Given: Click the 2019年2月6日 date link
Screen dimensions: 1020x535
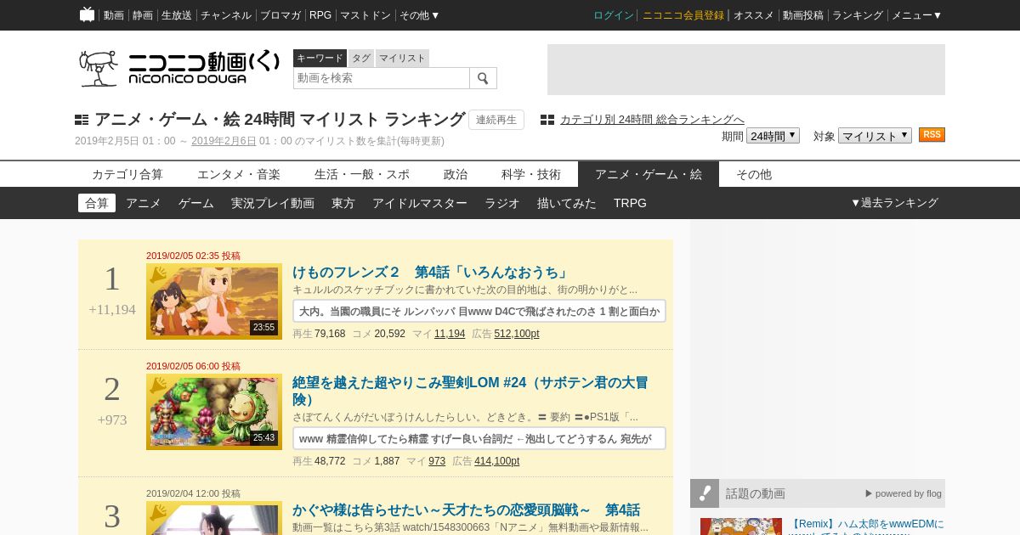Looking at the screenshot, I should [224, 141].
